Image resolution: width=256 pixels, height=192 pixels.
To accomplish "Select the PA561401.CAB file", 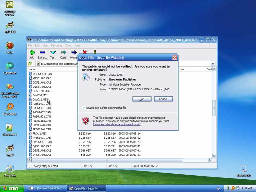I will pos(40,116).
